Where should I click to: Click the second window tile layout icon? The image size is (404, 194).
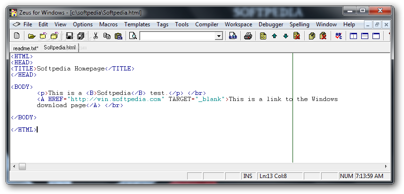364,36
